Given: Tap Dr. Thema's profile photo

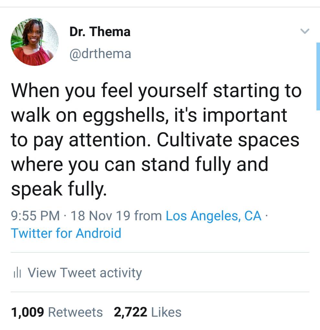Looking at the screenshot, I should click(35, 42).
